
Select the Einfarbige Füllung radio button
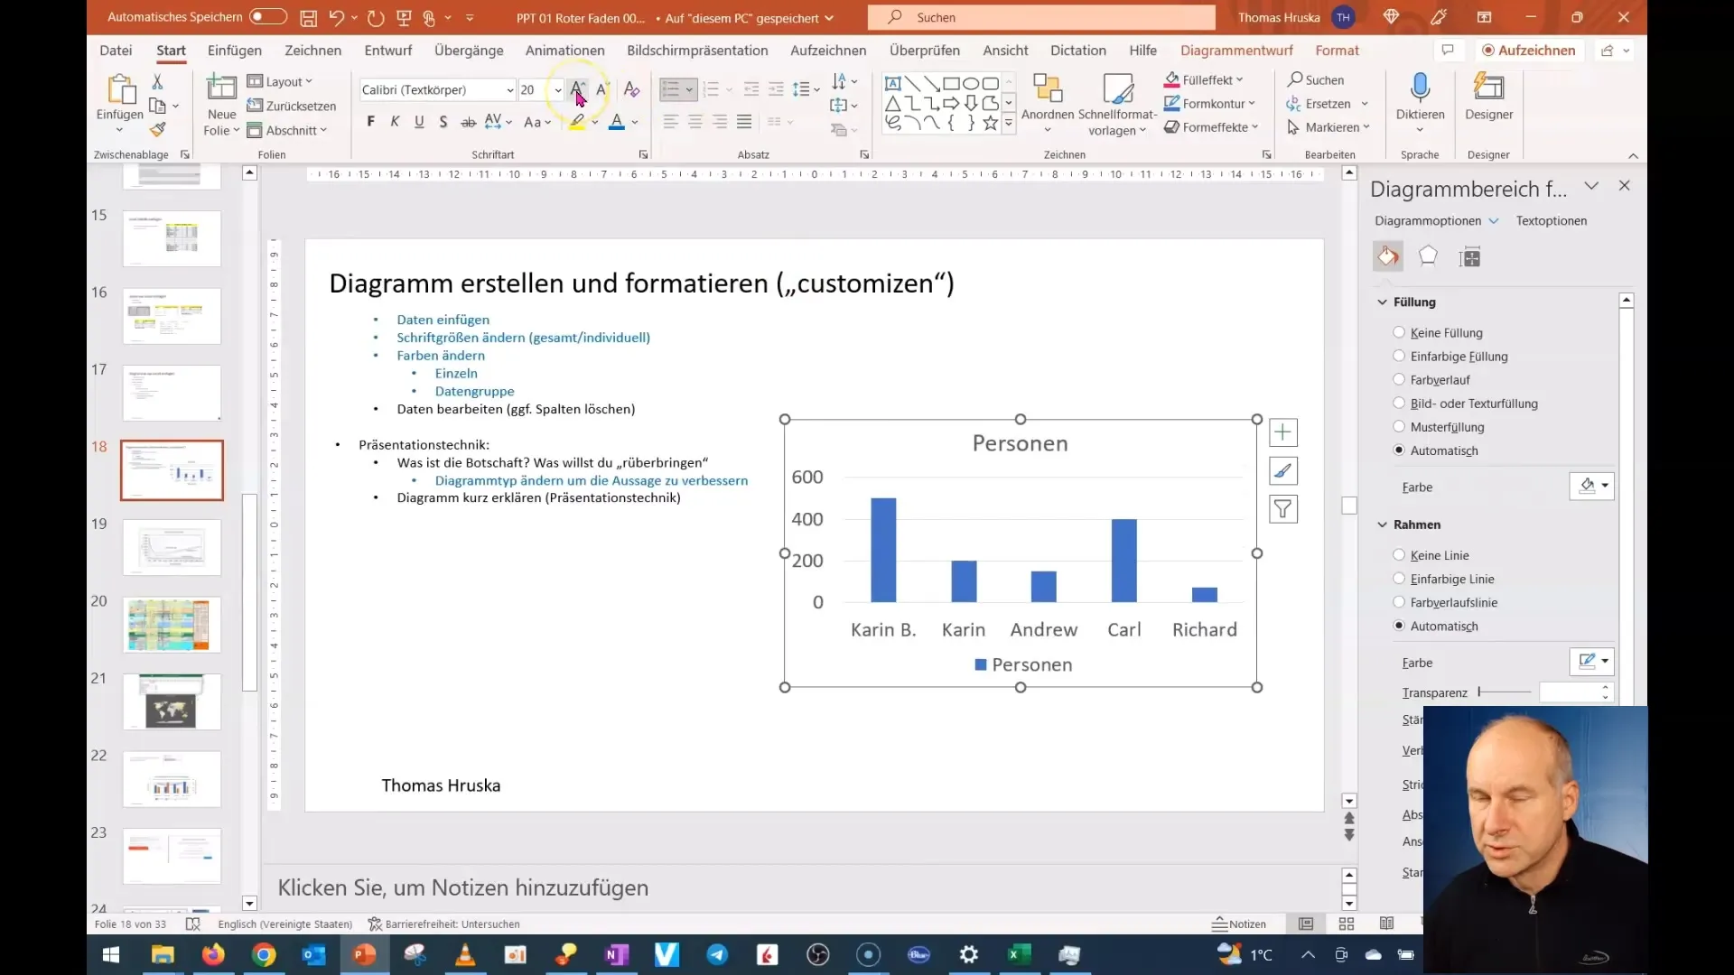pyautogui.click(x=1399, y=356)
